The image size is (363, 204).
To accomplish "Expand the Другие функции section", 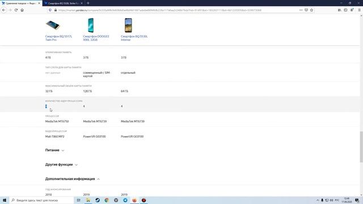I will (x=61, y=164).
